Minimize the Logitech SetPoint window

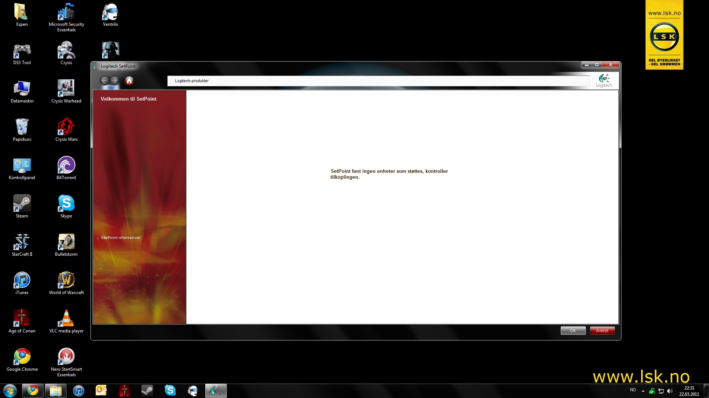point(586,65)
